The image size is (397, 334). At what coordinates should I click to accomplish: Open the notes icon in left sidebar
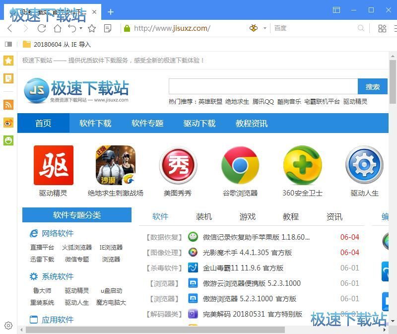pos(8,78)
